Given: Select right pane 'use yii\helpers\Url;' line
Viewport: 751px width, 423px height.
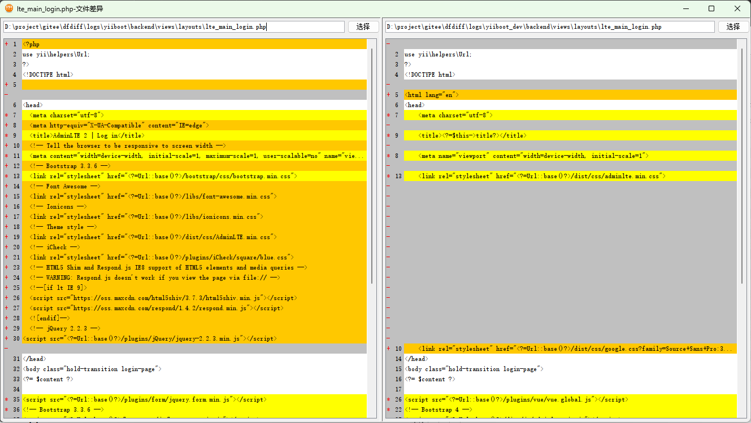Looking at the screenshot, I should [570, 54].
